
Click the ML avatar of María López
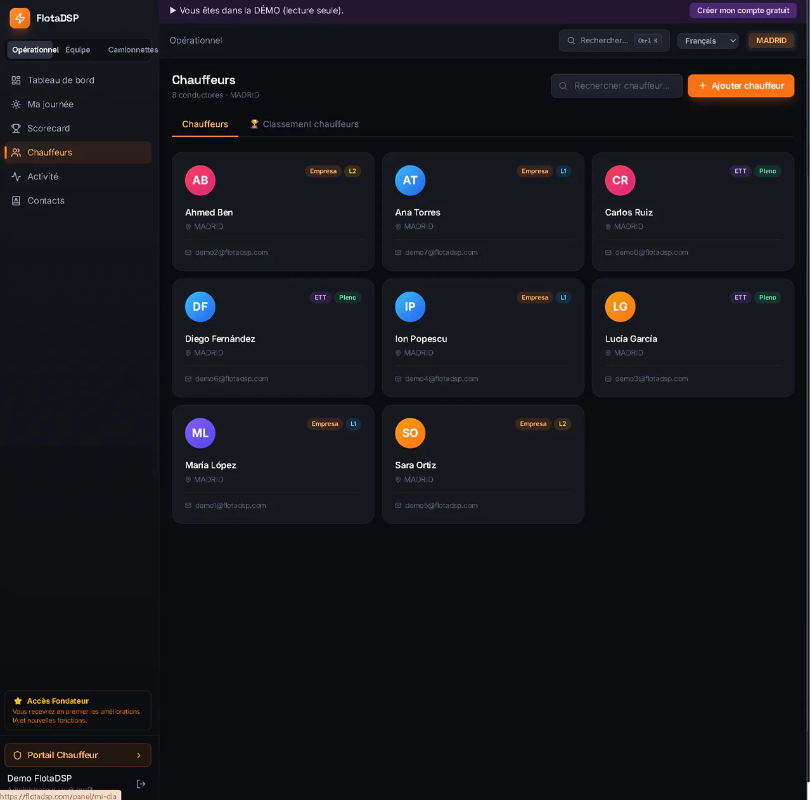[200, 433]
